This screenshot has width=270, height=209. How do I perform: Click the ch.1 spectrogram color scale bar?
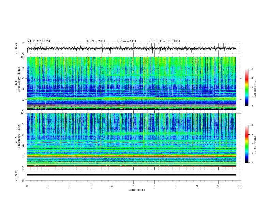point(247,87)
